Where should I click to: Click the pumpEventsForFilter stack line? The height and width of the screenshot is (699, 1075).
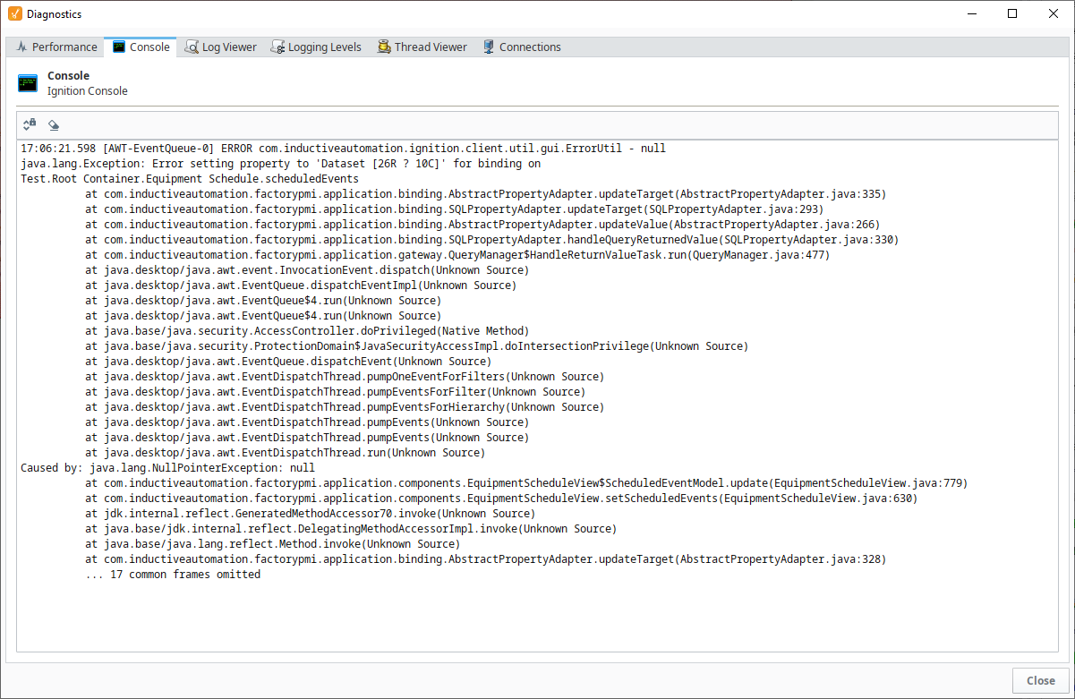point(336,392)
